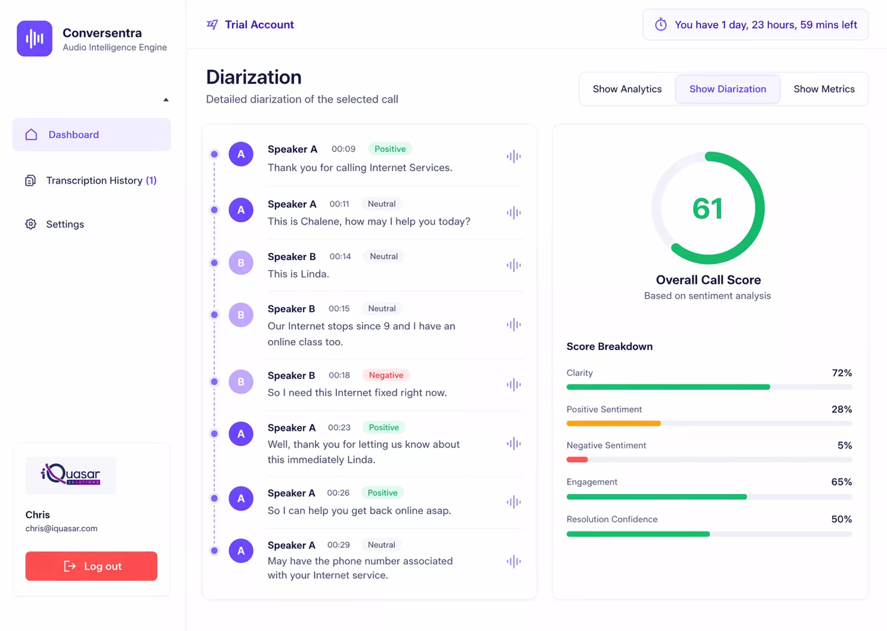This screenshot has height=631, width=887.
Task: Click the Trial Account link
Action: 259,24
